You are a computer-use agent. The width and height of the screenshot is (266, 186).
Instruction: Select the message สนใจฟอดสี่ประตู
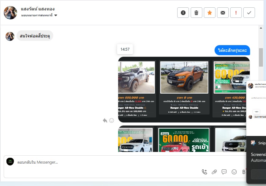(35, 36)
